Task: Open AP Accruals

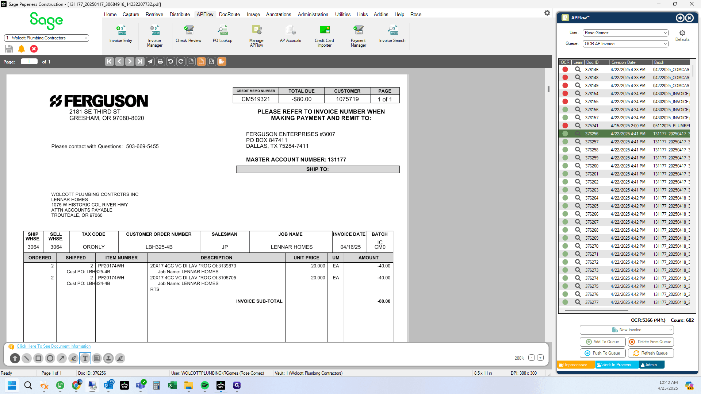Action: (x=290, y=34)
